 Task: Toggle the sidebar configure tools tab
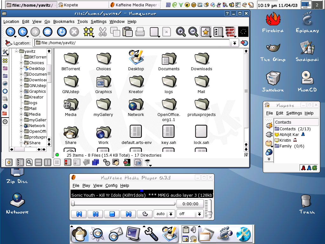(x=5, y=52)
